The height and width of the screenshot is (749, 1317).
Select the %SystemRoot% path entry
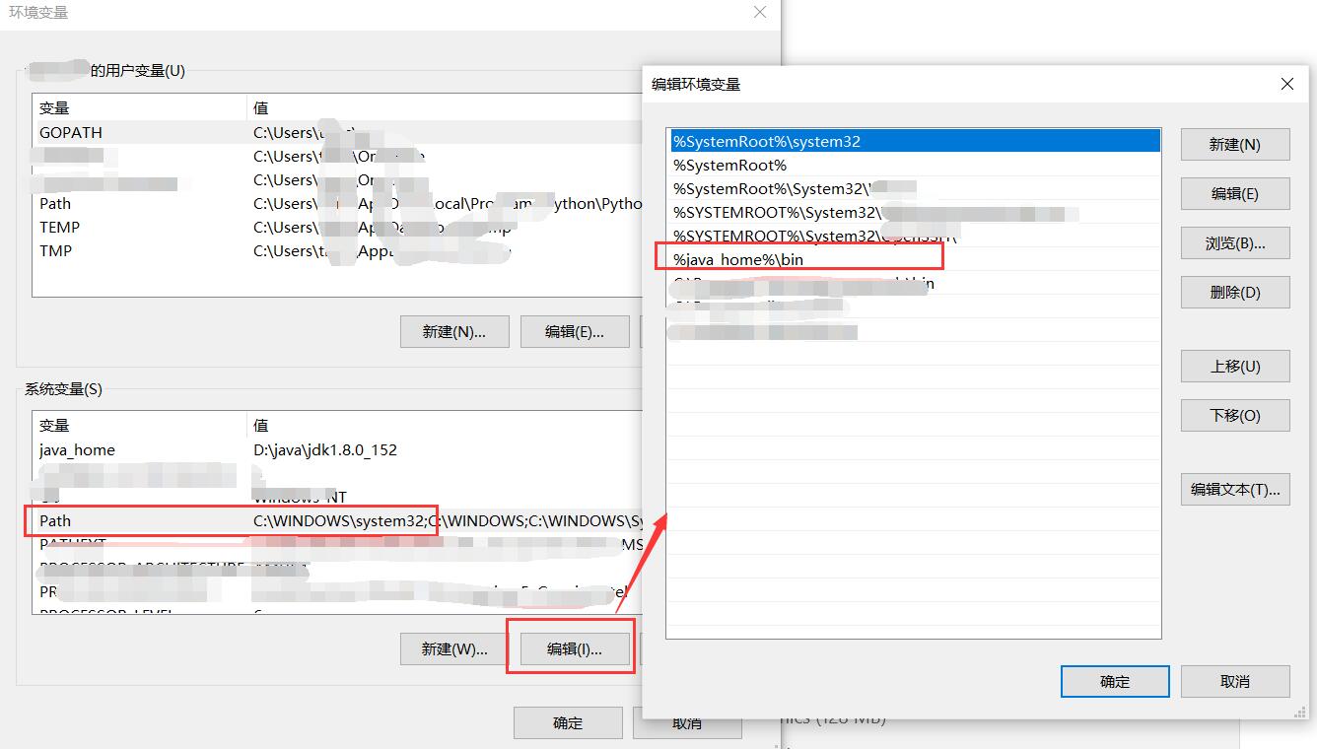[x=730, y=166]
